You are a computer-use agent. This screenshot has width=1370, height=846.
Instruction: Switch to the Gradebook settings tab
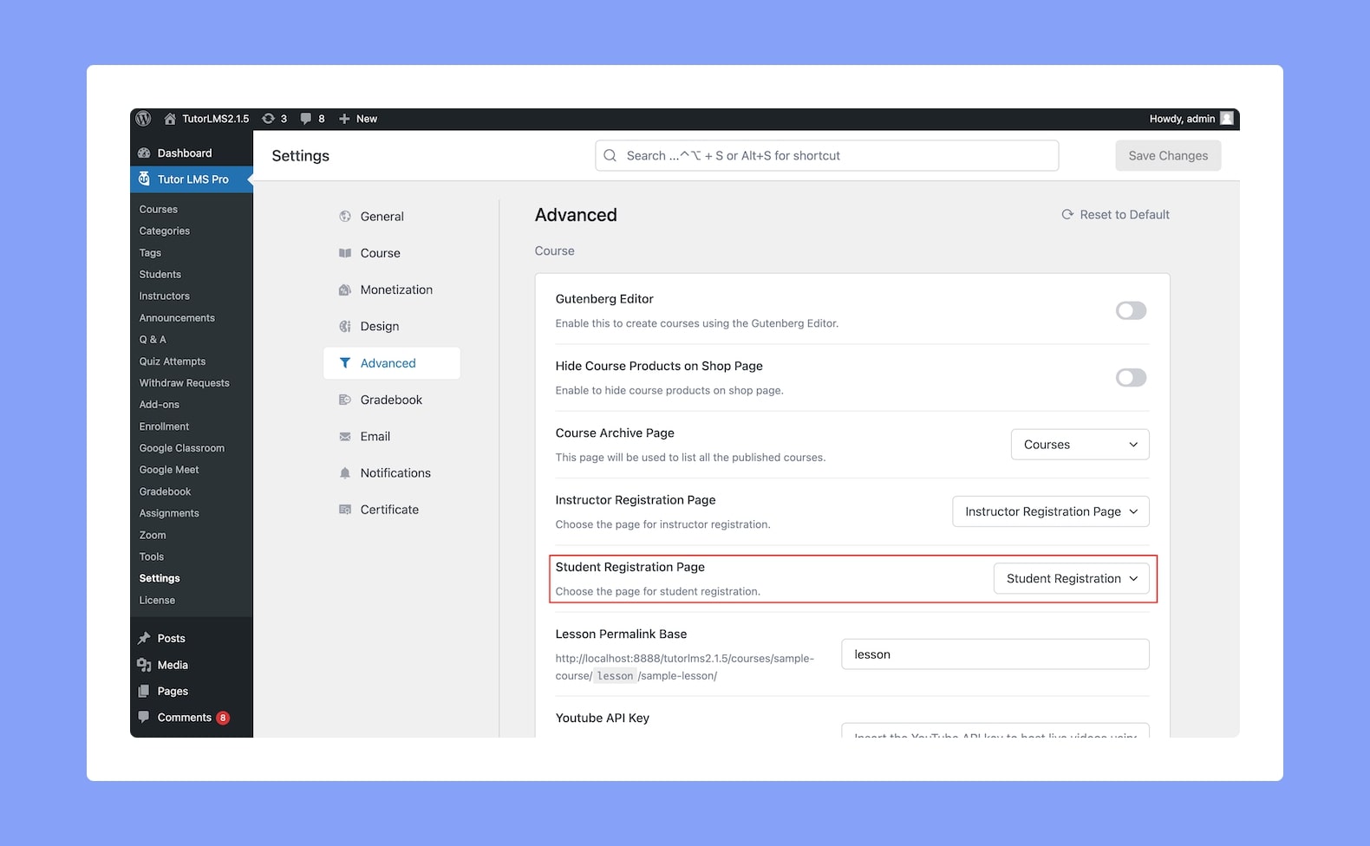(392, 400)
